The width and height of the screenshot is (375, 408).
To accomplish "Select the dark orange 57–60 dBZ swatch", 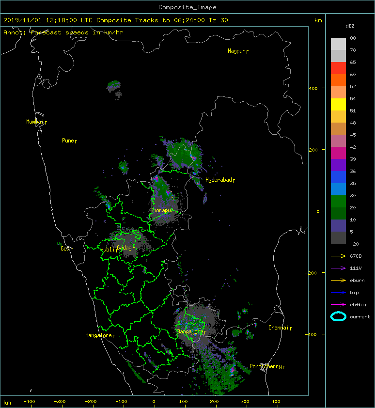I will [x=338, y=80].
